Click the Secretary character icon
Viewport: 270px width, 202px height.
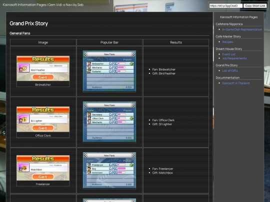(x=89, y=114)
